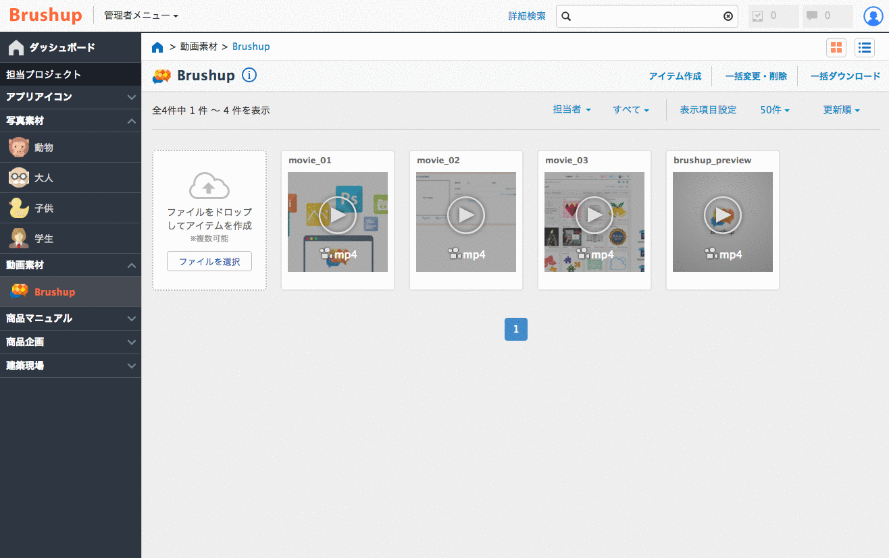Go to page 1 in pagination
The image size is (889, 558).
coord(516,329)
